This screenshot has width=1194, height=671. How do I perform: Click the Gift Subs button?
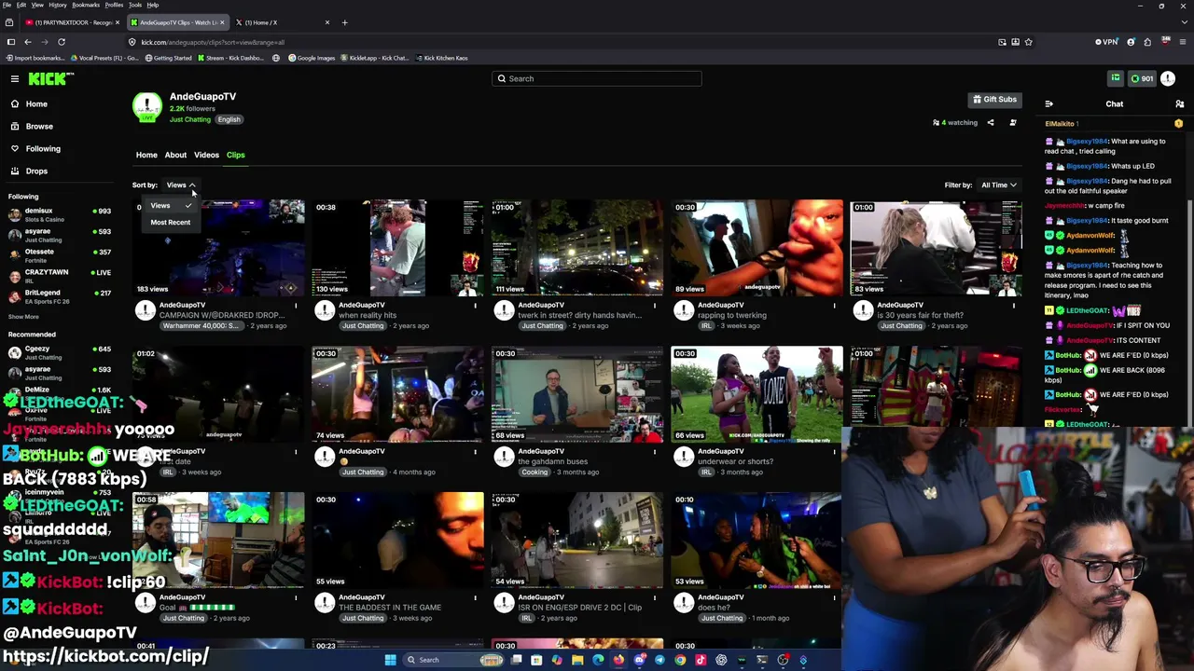[x=994, y=99]
